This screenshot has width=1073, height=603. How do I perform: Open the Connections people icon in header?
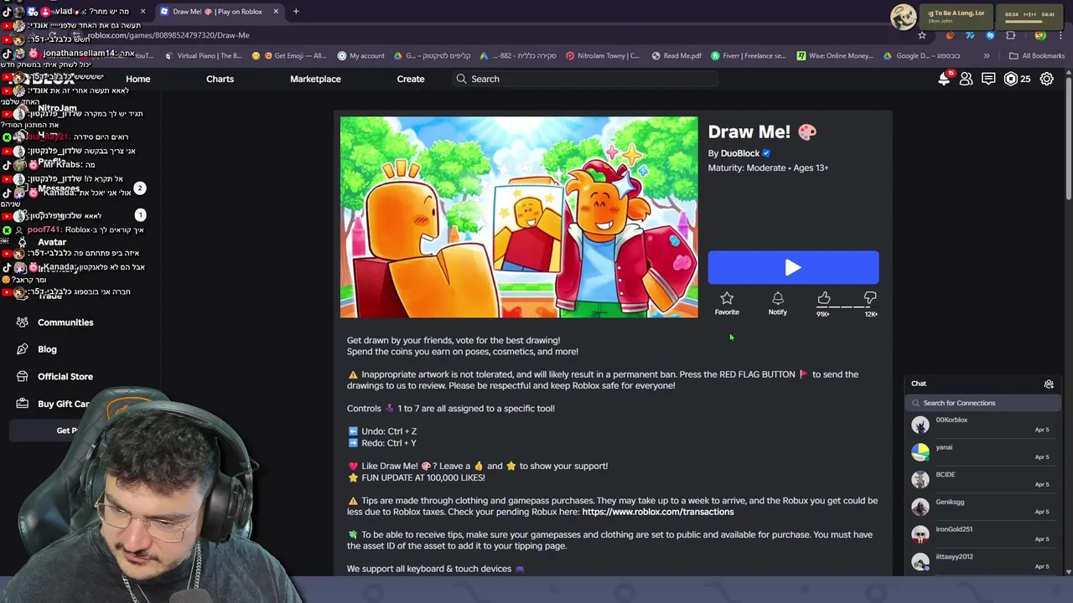click(x=966, y=79)
